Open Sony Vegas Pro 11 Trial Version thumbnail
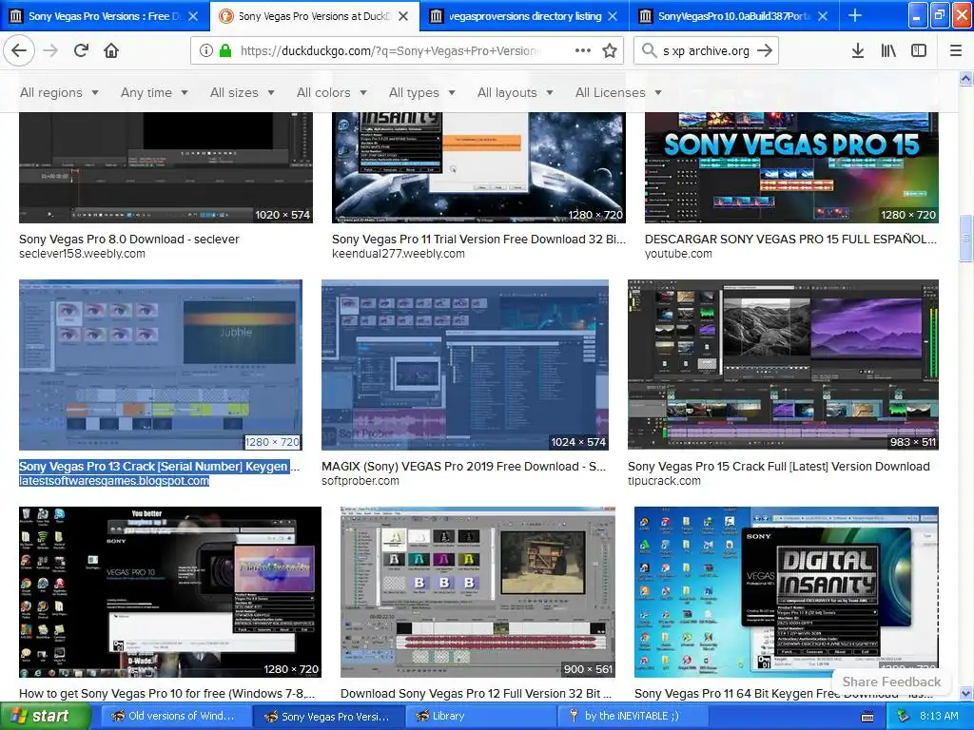Viewport: 974px width, 730px height. [x=478, y=167]
